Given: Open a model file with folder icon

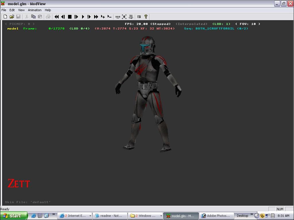Looking at the screenshot, I should (12, 17).
